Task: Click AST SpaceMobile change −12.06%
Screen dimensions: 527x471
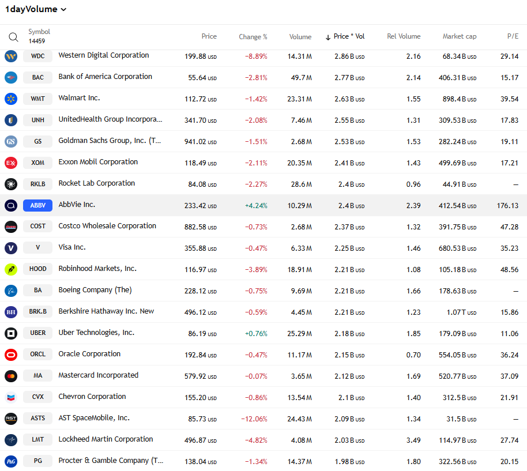Action: click(x=254, y=419)
